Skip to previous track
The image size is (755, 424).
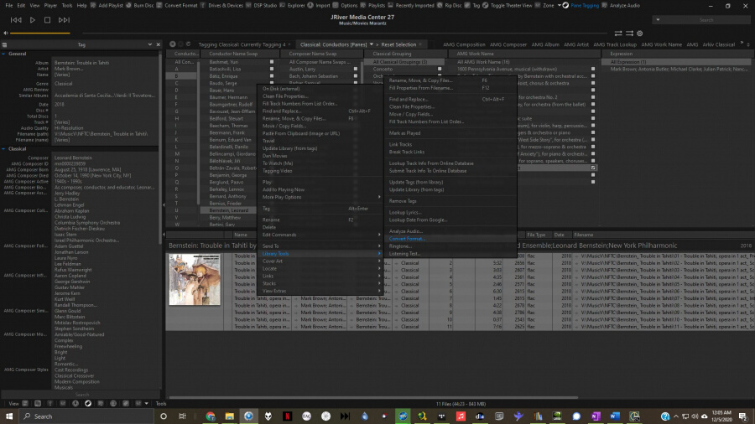coord(16,20)
